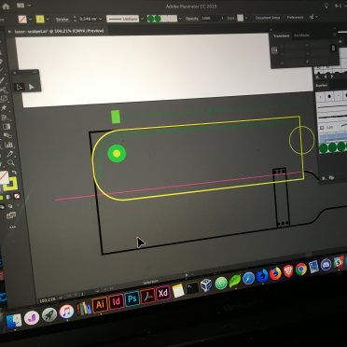Switch to the Pathfinder panel tab
The width and height of the screenshot is (347, 347).
pos(301,35)
